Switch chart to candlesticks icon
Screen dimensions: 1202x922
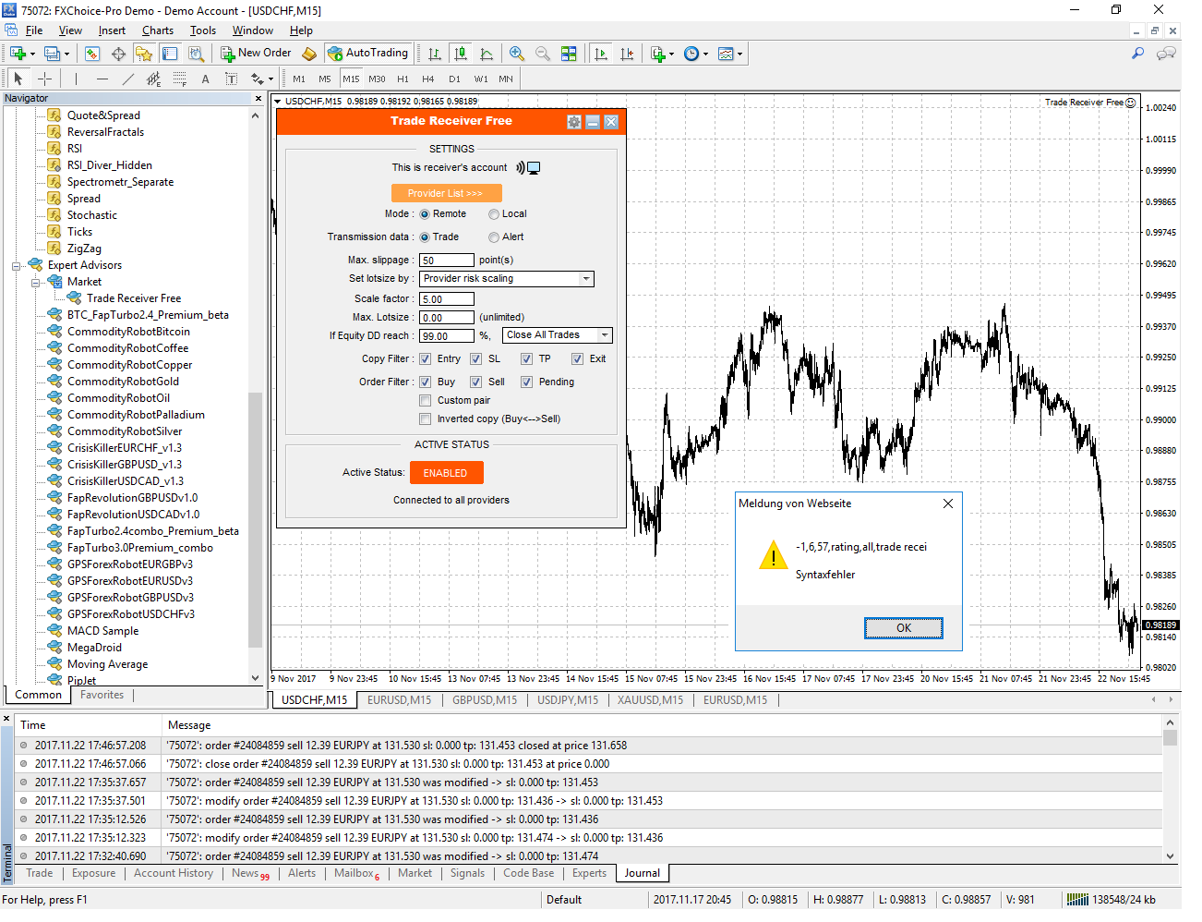(461, 54)
